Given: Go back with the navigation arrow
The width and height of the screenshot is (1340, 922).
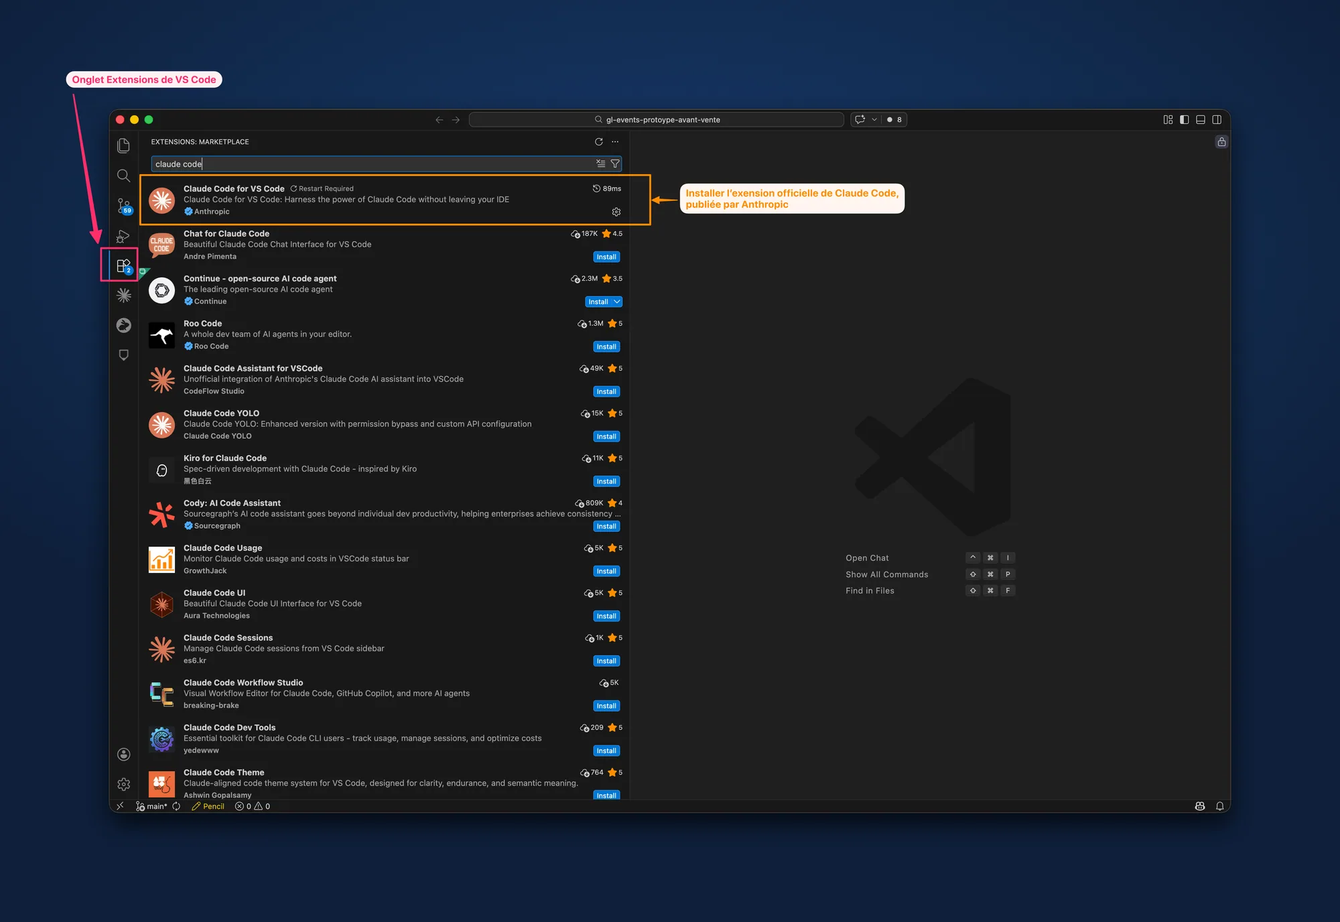Looking at the screenshot, I should coord(440,120).
